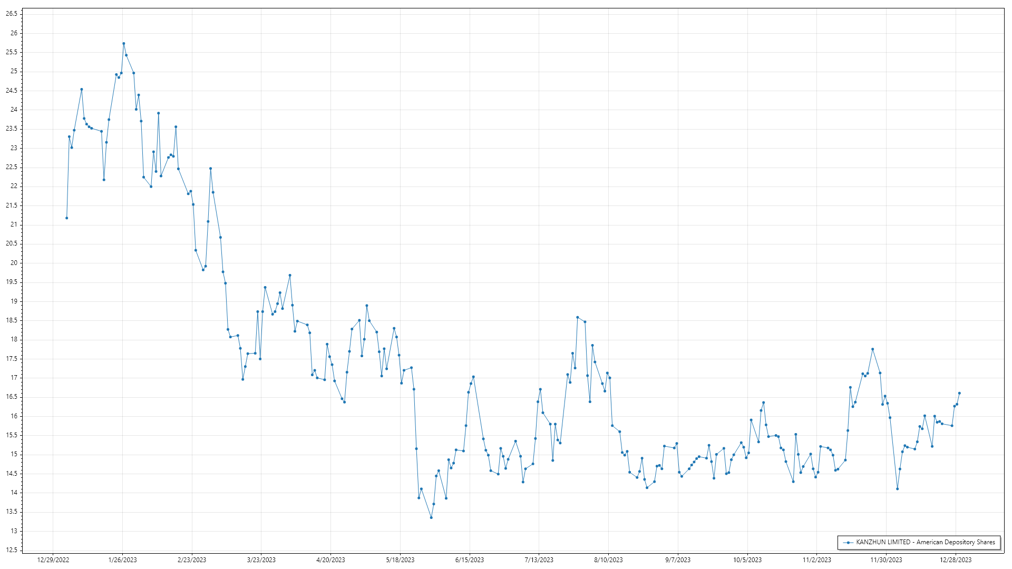Screen dimensions: 1012x569
Task: Click the 20 y-axis value label
Action: click(x=14, y=263)
